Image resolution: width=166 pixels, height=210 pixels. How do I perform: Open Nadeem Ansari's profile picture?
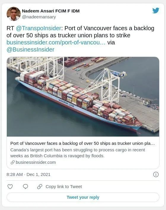(x=14, y=14)
